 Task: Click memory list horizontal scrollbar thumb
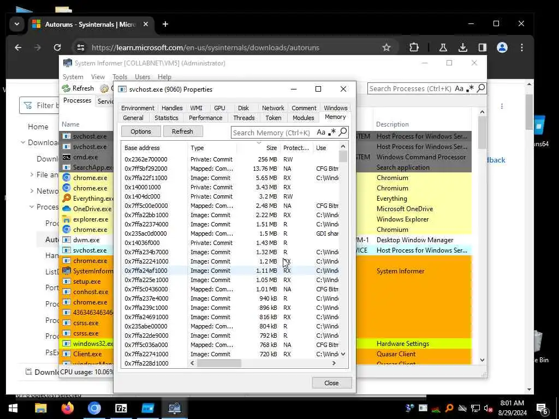[219, 363]
